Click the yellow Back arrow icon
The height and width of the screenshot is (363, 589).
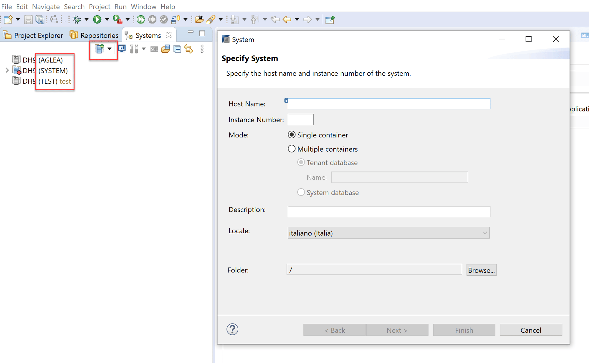tap(287, 19)
